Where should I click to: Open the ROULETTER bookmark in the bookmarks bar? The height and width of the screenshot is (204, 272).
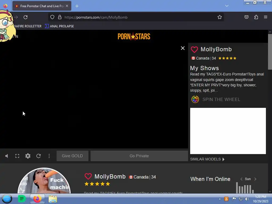pyautogui.click(x=28, y=26)
